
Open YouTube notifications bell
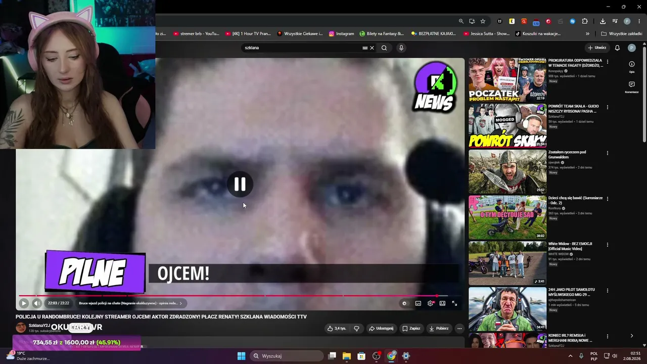(x=617, y=48)
